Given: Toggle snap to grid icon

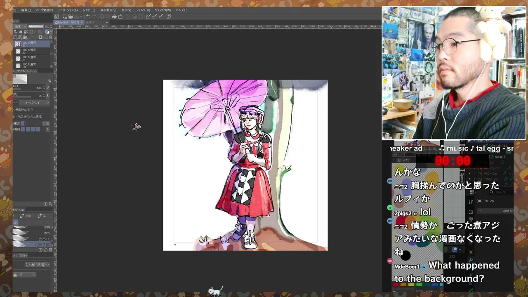Looking at the screenshot, I should 161,16.
